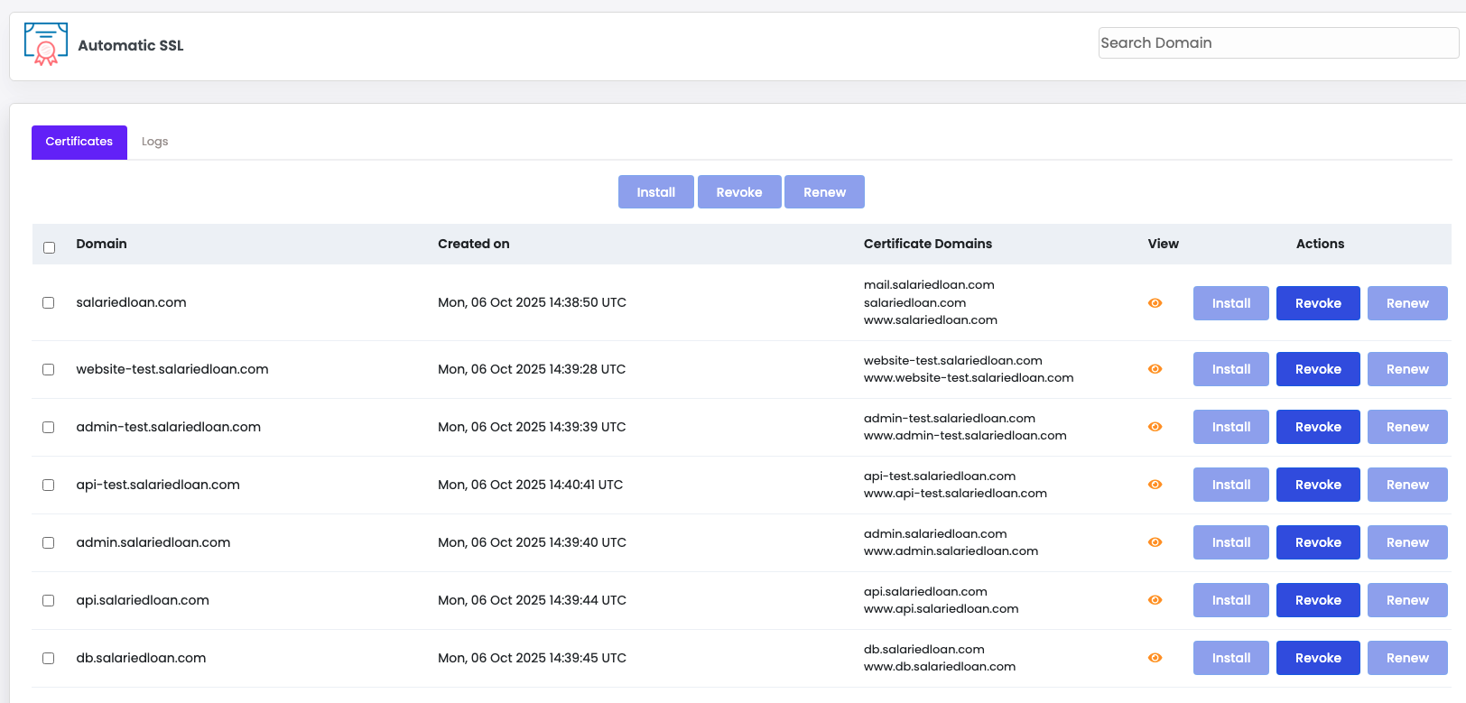This screenshot has height=703, width=1466.
Task: Focus the Search Domain input field
Action: (x=1277, y=42)
